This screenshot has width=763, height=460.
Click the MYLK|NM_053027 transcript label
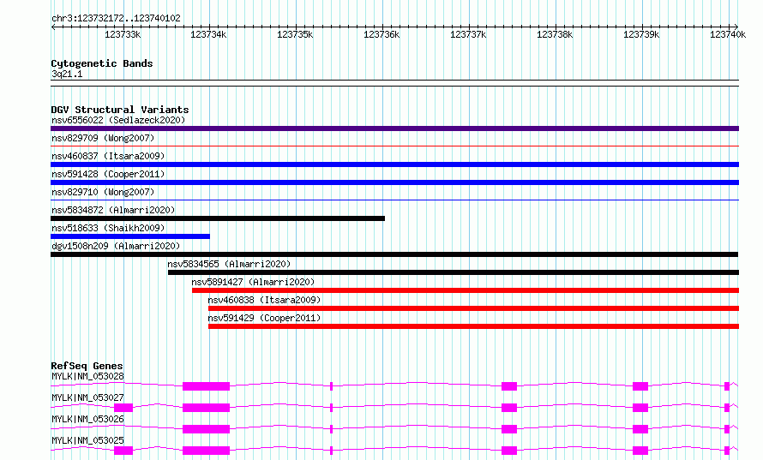(x=87, y=397)
